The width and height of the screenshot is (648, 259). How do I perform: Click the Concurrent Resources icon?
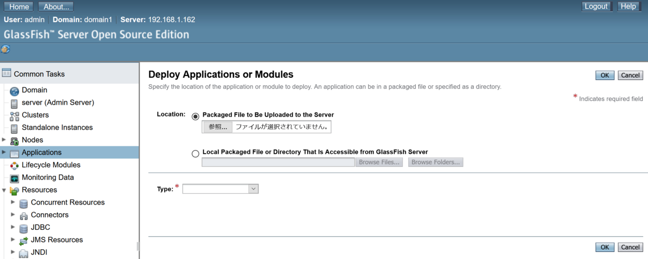click(x=24, y=203)
